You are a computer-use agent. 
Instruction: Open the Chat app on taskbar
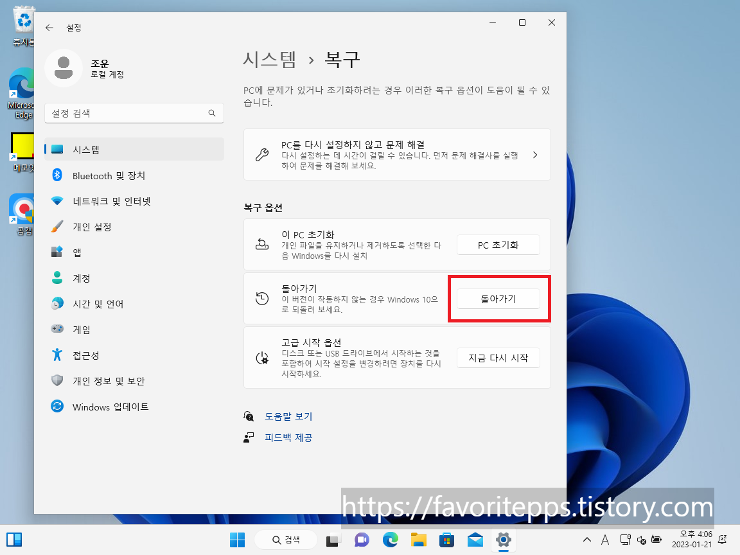pyautogui.click(x=362, y=540)
